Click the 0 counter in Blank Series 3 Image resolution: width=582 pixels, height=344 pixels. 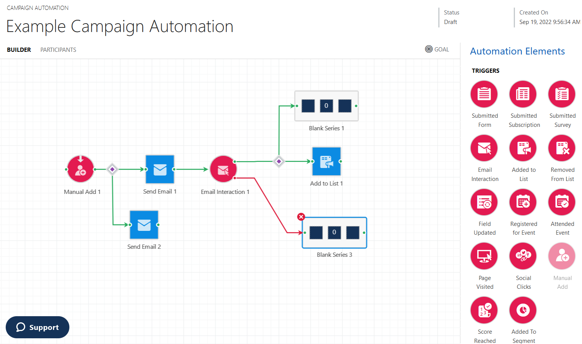[334, 232]
